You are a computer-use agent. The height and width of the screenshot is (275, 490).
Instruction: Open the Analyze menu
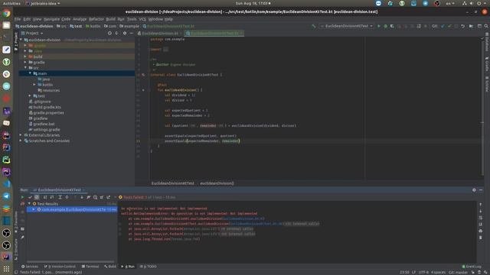80,19
